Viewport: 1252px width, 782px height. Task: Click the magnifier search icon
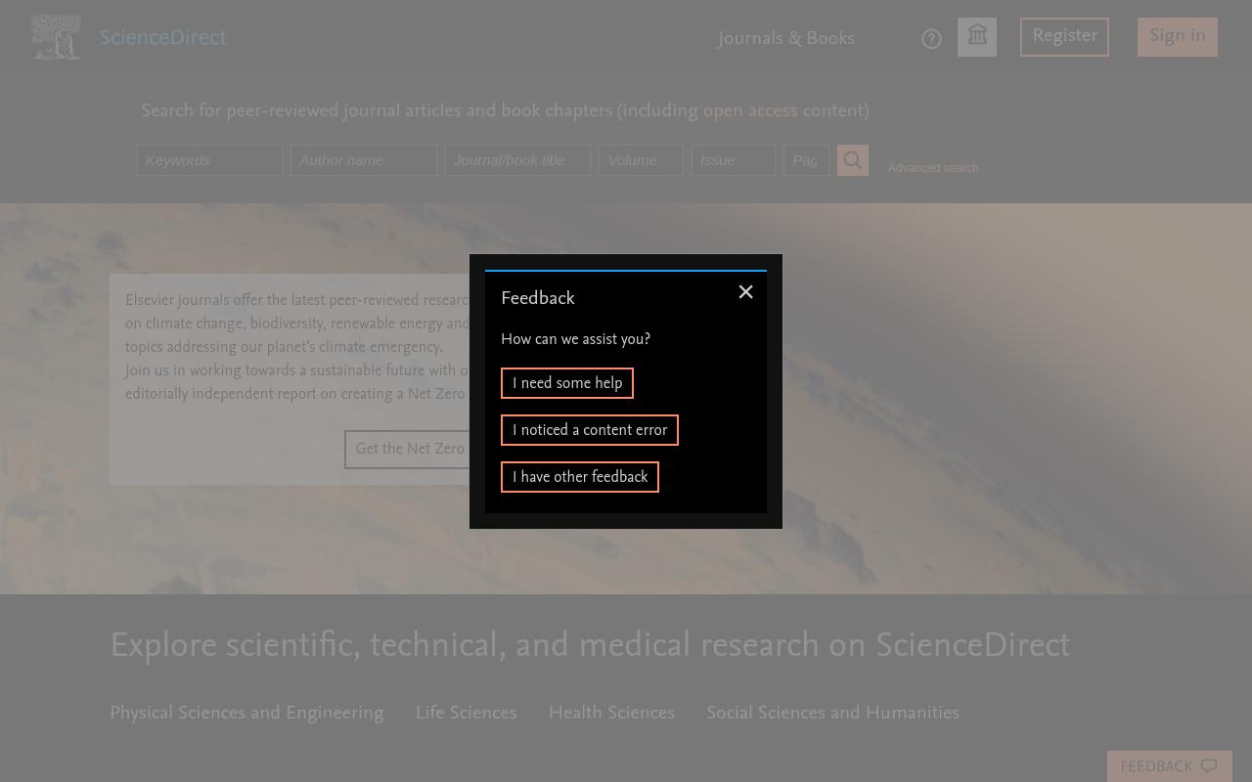point(853,160)
